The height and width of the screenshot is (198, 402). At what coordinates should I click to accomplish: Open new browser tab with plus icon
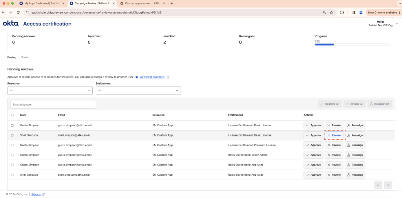pos(172,3)
